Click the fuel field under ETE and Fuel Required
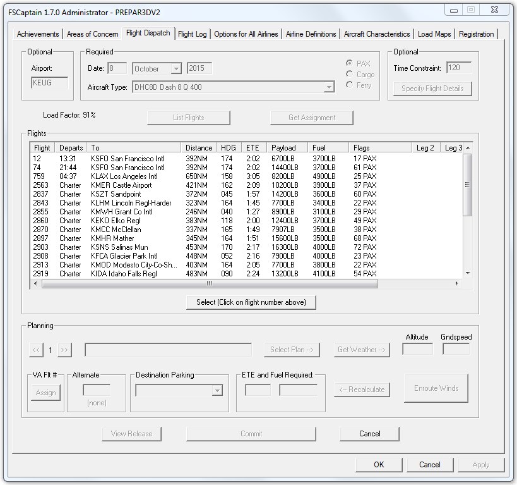The height and width of the screenshot is (485, 517). (x=298, y=390)
